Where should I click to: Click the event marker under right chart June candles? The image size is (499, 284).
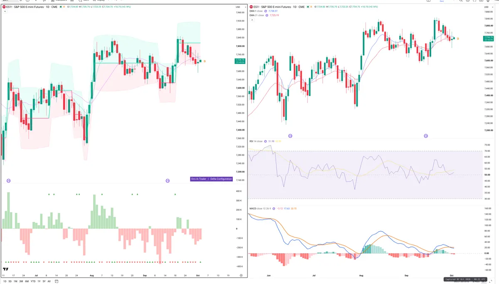tap(290, 136)
